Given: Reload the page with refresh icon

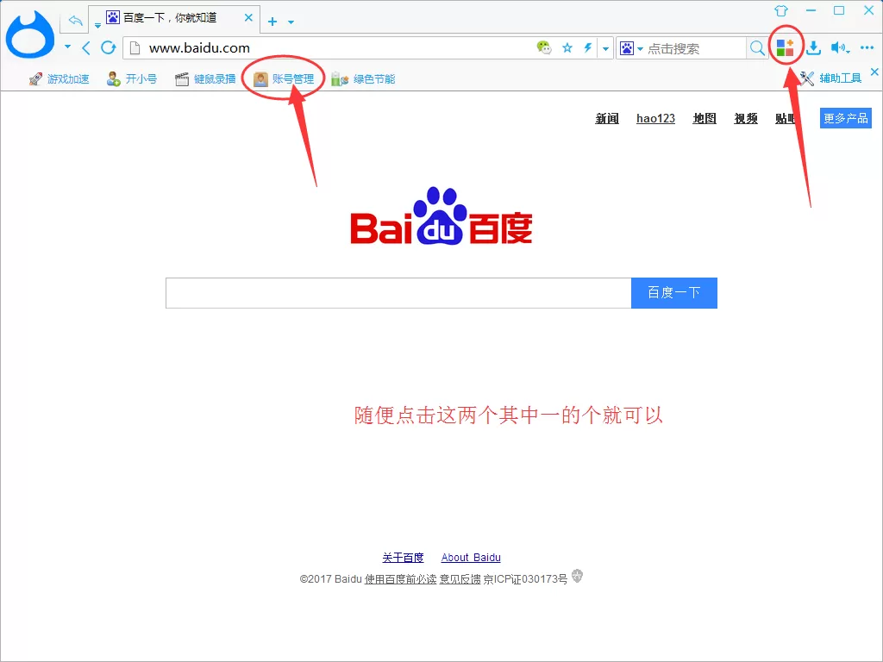Looking at the screenshot, I should point(108,48).
